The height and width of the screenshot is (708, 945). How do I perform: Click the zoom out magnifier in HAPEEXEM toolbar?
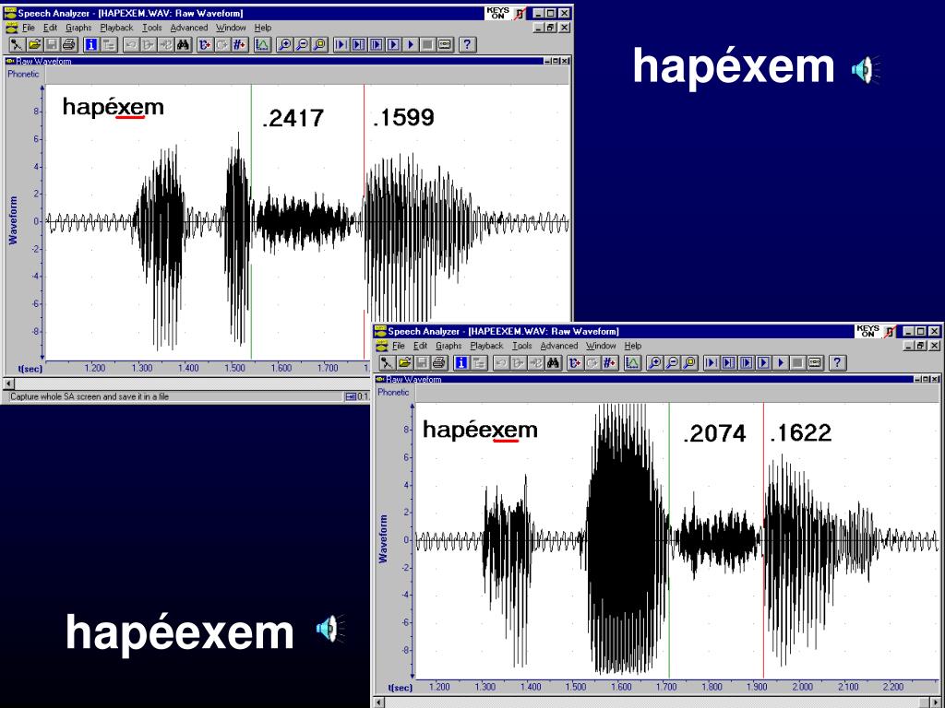pyautogui.click(x=672, y=363)
